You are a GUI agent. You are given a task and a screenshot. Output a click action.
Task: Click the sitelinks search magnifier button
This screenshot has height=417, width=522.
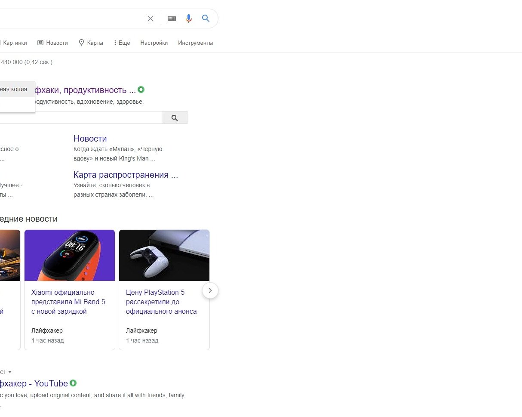[175, 118]
